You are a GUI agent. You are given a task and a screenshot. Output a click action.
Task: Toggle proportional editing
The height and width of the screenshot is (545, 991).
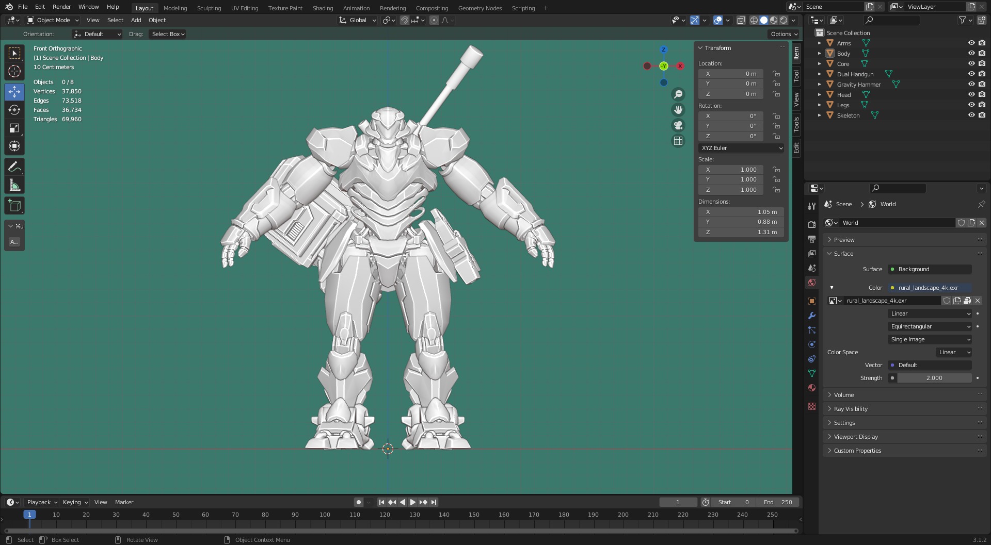(434, 20)
